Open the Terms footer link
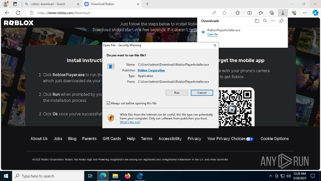 tap(147, 139)
